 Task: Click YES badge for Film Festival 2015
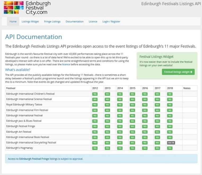[132, 110]
